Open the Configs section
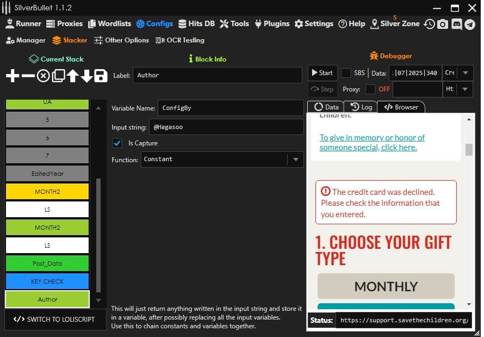 (x=154, y=23)
